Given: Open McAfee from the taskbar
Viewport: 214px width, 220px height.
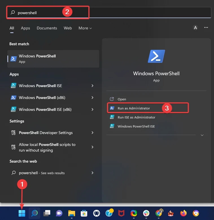Looking at the screenshot, I should coord(121,213).
